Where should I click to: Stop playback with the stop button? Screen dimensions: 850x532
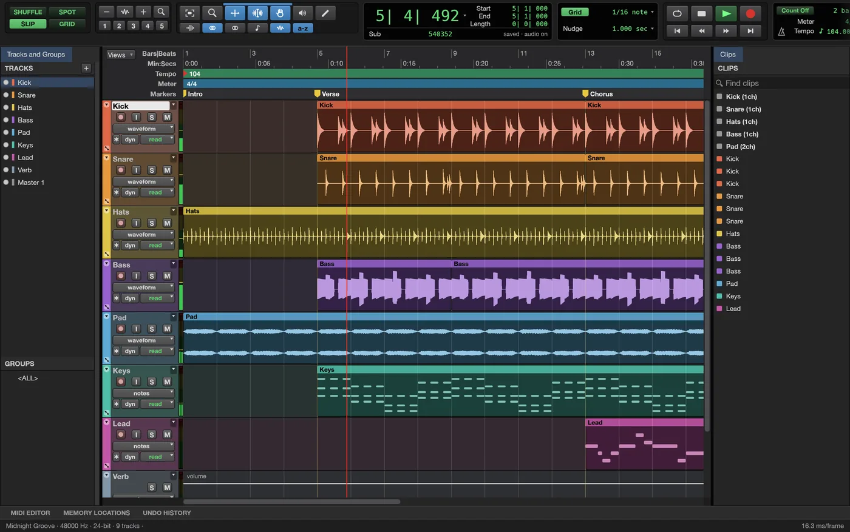(x=701, y=13)
